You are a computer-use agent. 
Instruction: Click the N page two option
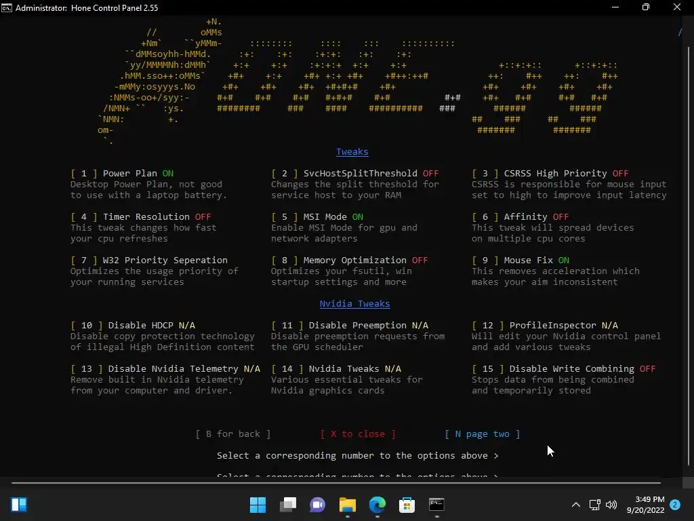coord(483,433)
